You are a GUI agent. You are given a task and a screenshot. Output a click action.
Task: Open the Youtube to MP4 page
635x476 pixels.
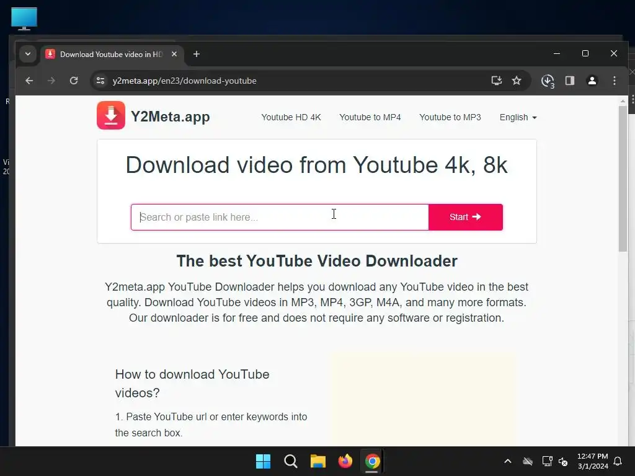pos(370,117)
